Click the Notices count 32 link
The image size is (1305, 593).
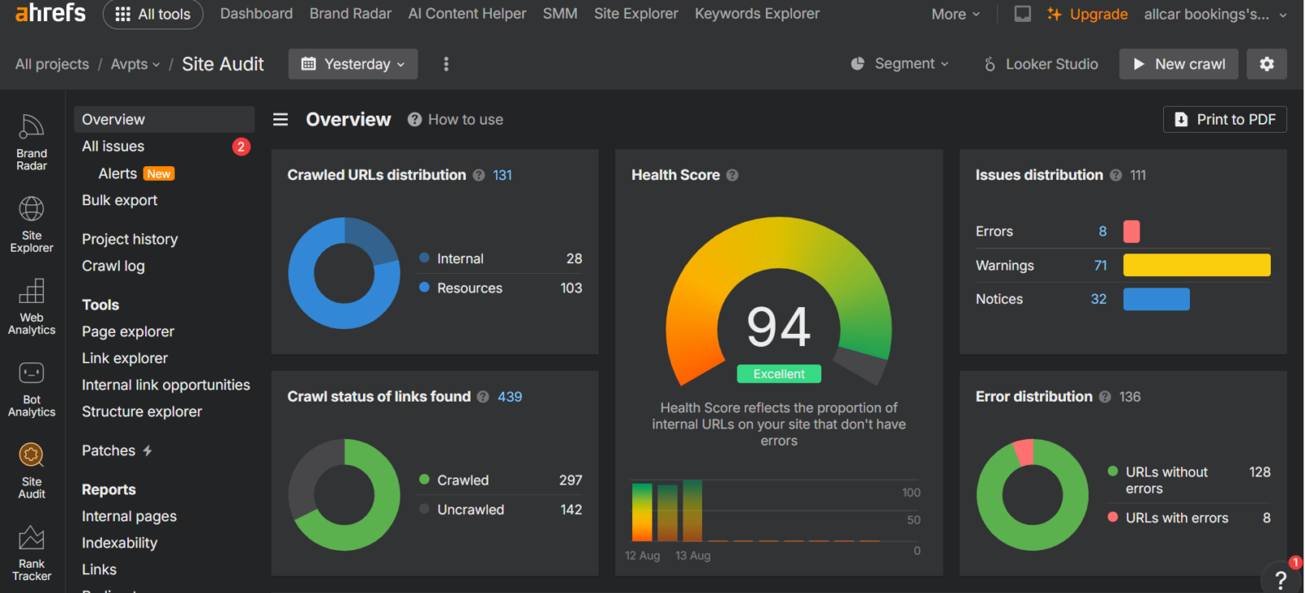1099,299
